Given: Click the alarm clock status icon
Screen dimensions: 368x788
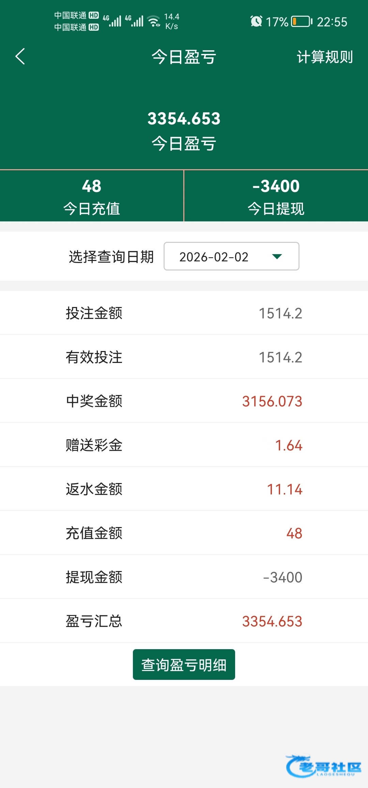Looking at the screenshot, I should [x=256, y=21].
